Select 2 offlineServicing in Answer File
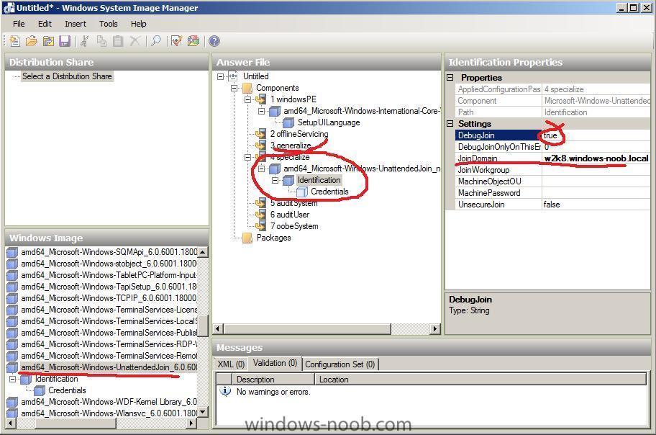This screenshot has width=656, height=435. click(299, 134)
